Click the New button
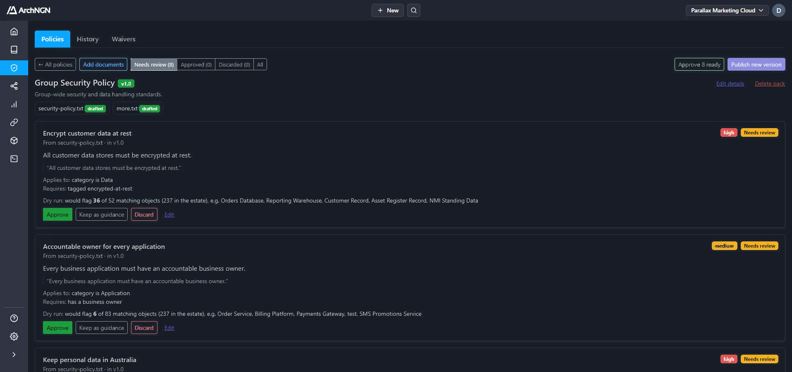Image resolution: width=792 pixels, height=372 pixels. [x=388, y=10]
